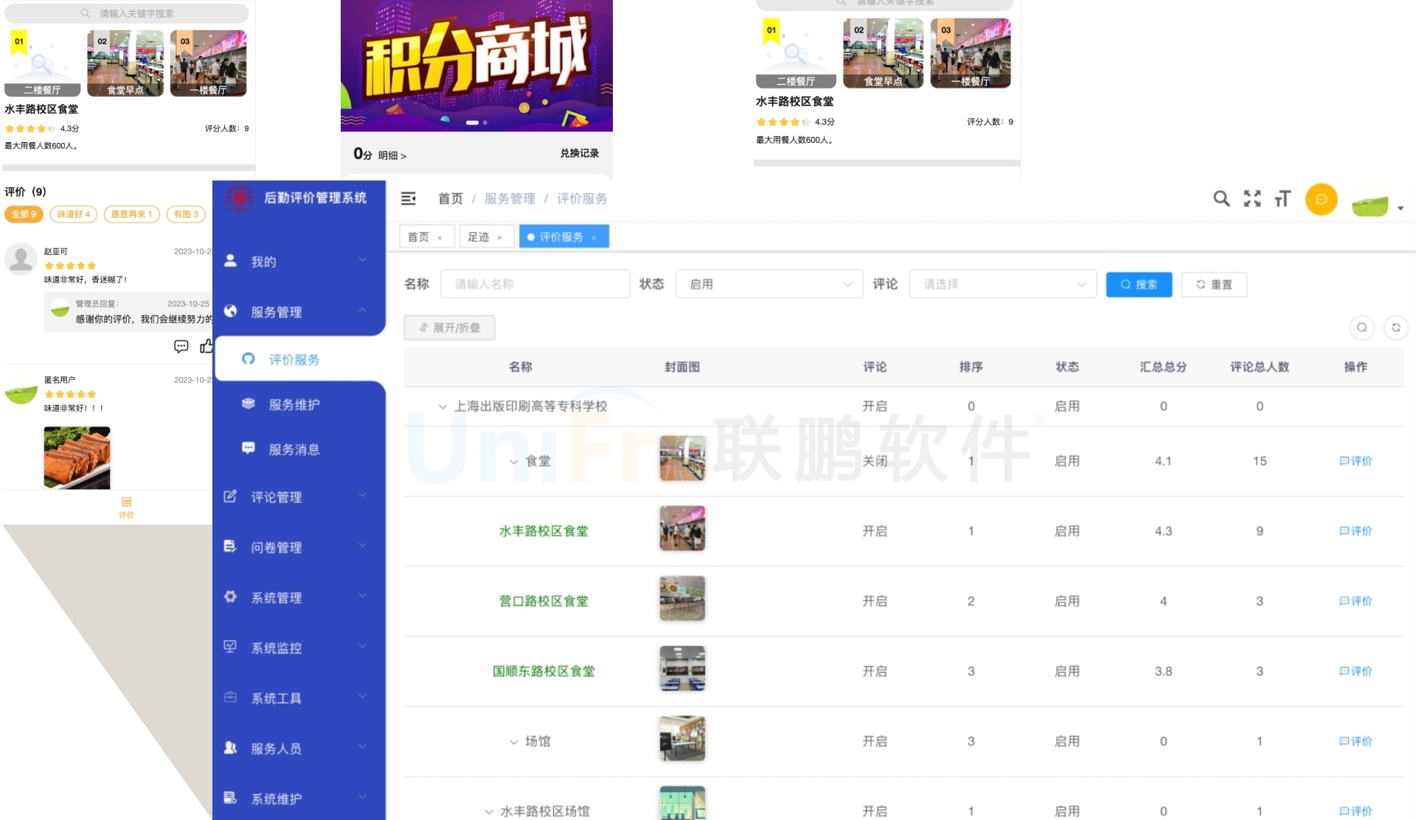Open the 状态 dropdown showing 启用

tap(769, 284)
